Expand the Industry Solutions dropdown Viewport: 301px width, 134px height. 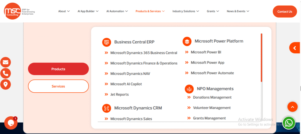(x=185, y=11)
